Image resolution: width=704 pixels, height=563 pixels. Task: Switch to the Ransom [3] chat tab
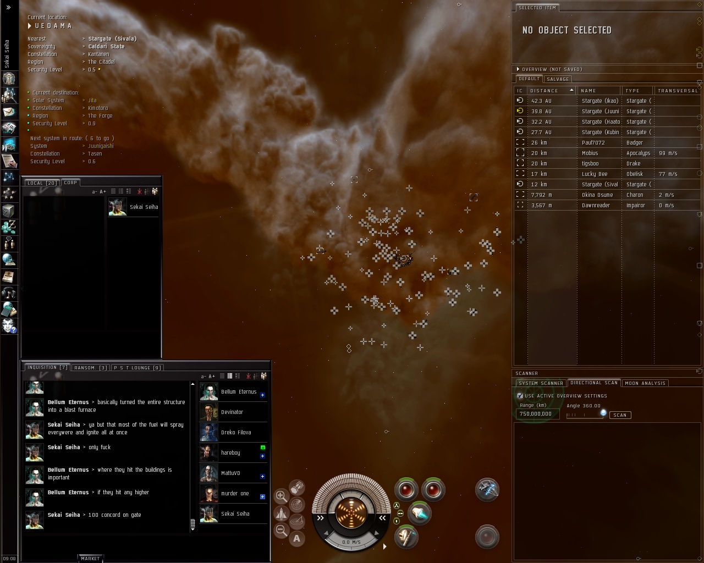coord(91,368)
